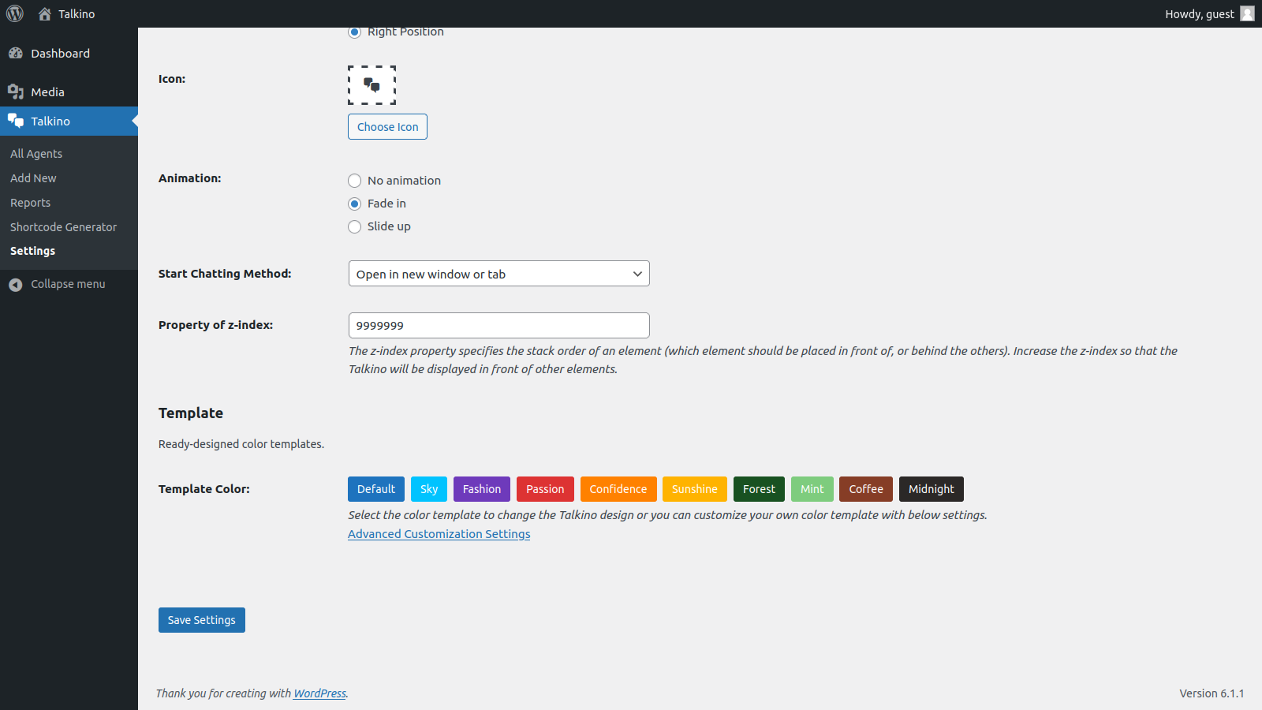Click the Collapse menu label

click(68, 284)
